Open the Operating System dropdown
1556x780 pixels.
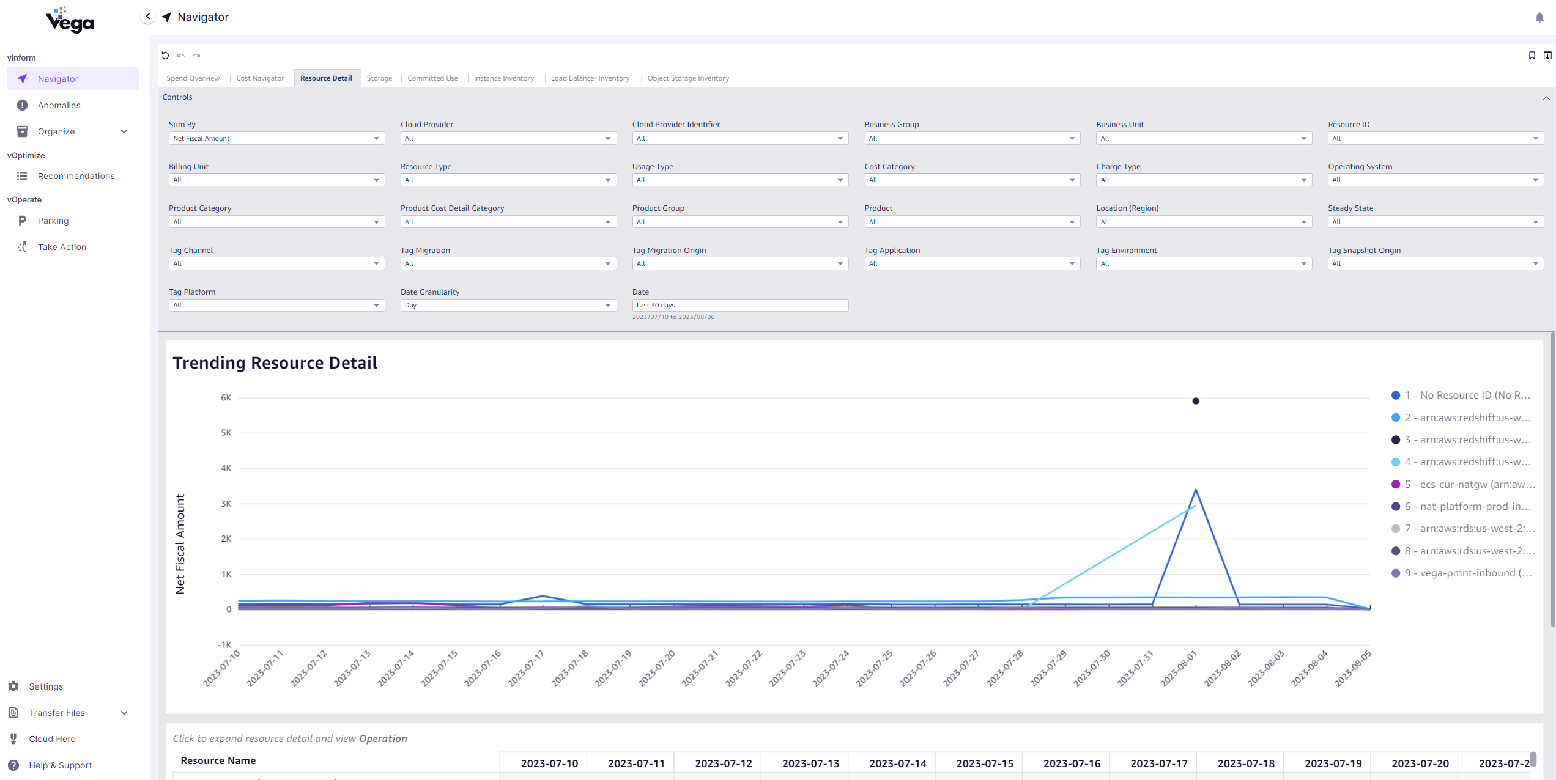1436,180
